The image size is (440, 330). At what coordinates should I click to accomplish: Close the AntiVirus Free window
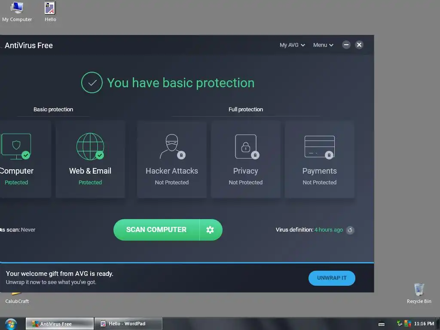(x=359, y=45)
